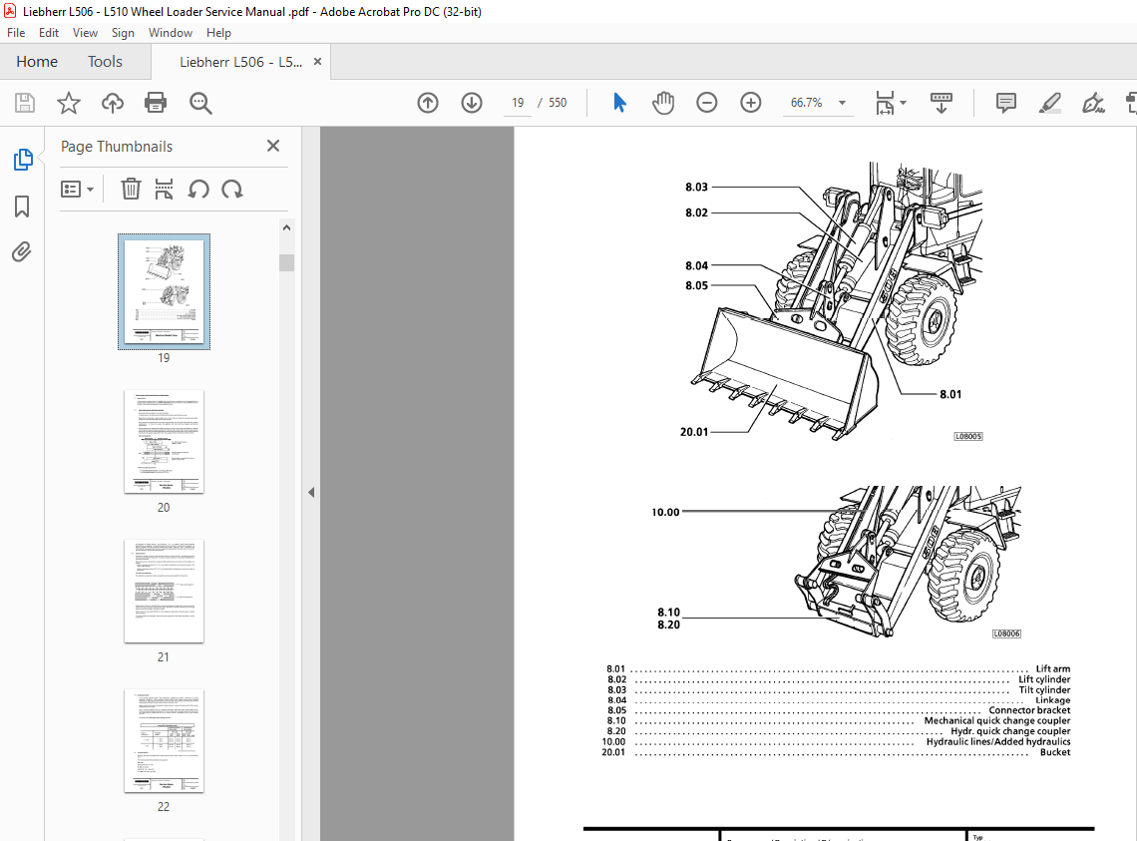The width and height of the screenshot is (1137, 841).
Task: Click the 'Tilt cylinder' legend text
Action: [x=1044, y=690]
